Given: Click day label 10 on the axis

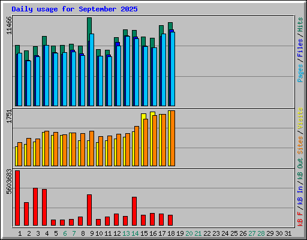Looking at the screenshot, I should [x=99, y=233].
